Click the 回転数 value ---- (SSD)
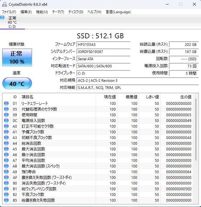The image size is (201, 207). click(x=184, y=59)
